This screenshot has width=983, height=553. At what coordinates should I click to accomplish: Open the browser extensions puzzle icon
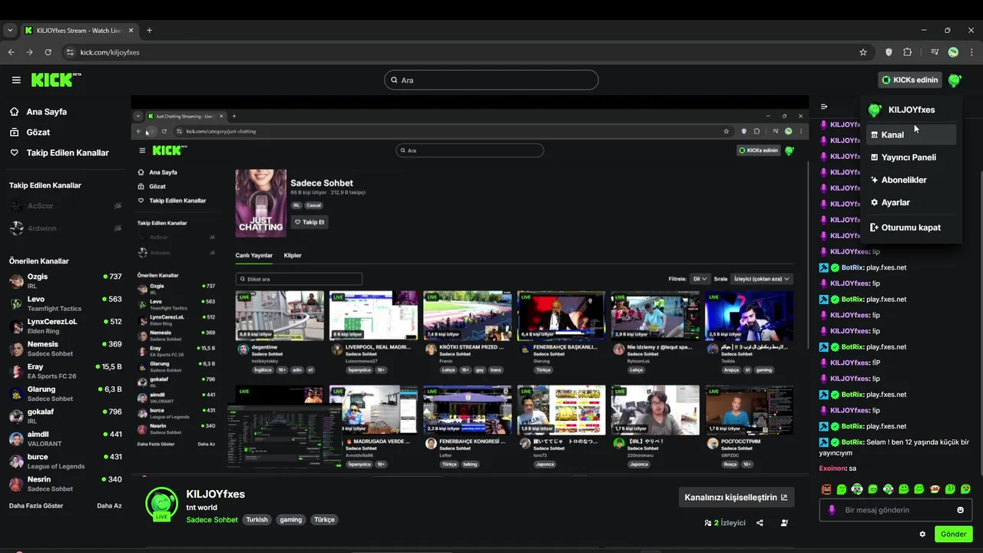pyautogui.click(x=908, y=52)
